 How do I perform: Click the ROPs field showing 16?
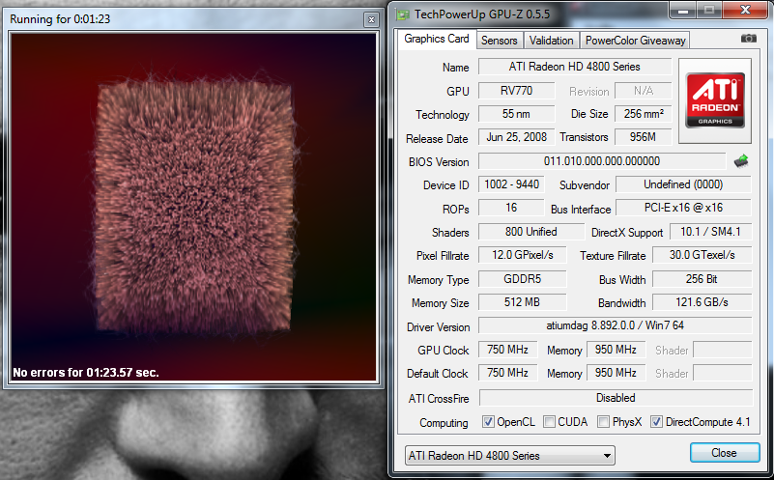(511, 208)
